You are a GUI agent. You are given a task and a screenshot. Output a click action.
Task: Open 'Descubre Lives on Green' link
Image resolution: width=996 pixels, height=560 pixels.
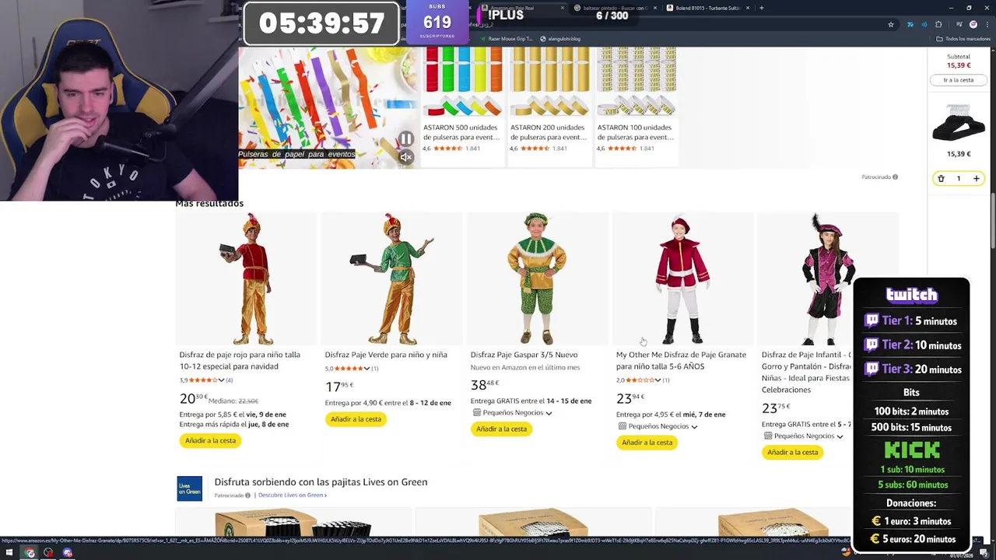(293, 495)
